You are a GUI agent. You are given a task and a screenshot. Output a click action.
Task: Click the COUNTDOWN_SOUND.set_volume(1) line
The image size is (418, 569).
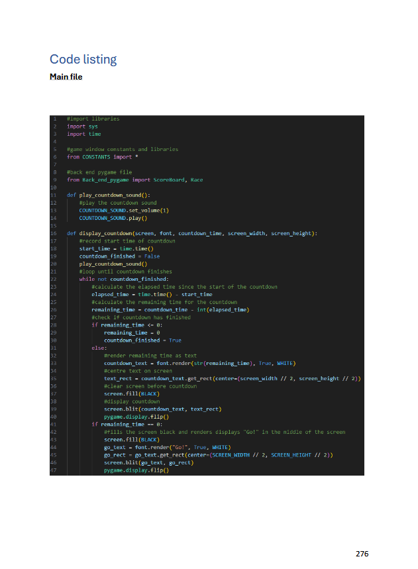click(x=124, y=210)
